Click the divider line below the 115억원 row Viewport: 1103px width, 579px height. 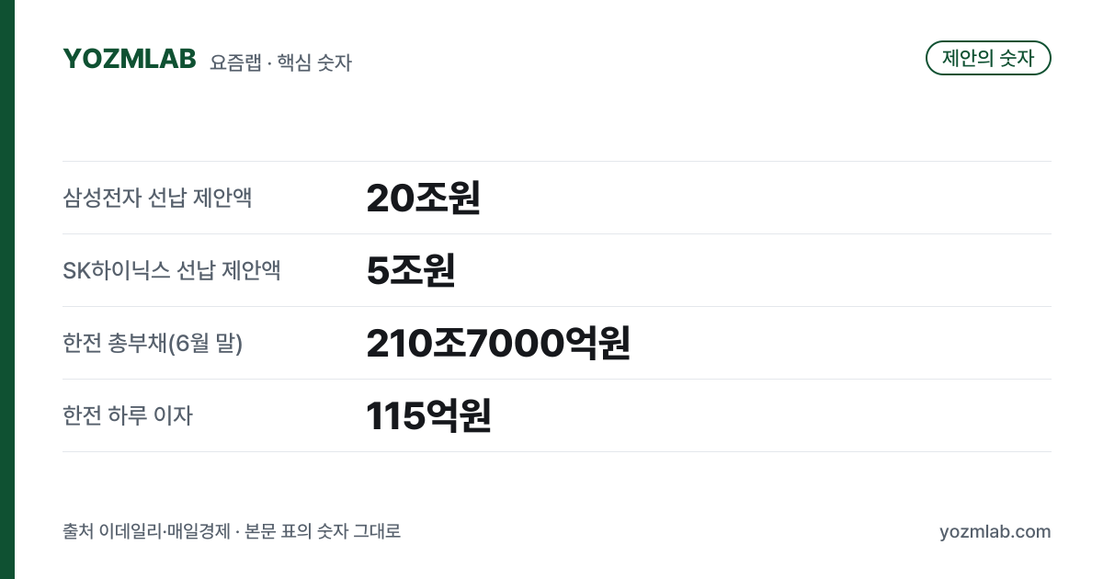pos(557,451)
